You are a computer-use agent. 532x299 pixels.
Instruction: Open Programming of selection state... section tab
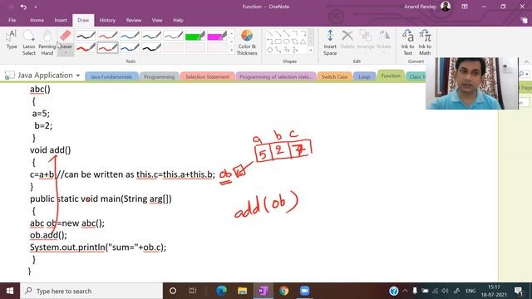[275, 76]
